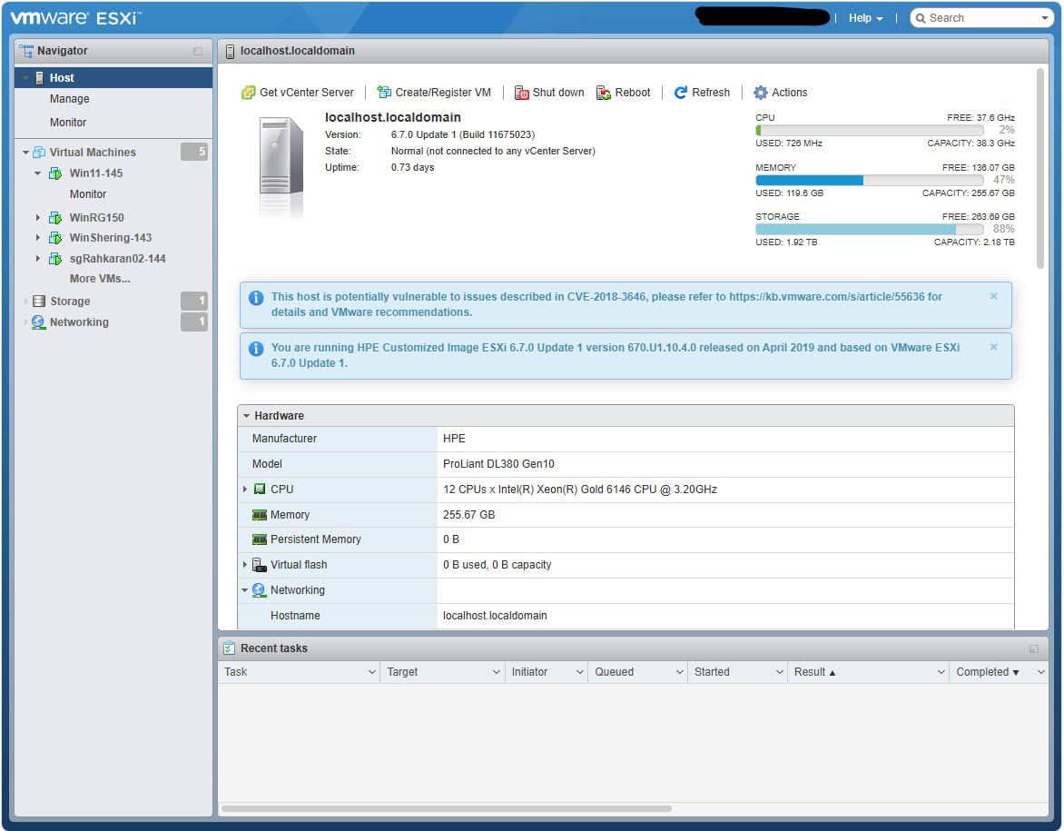Expand the sgRahkaran02-144 tree node
The image size is (1064, 831).
point(38,259)
